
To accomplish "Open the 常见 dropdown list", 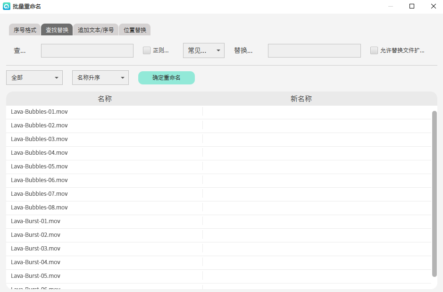I will [x=204, y=50].
